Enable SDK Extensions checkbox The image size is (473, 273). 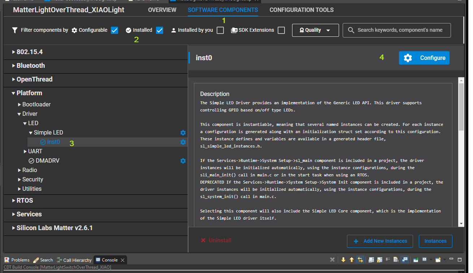tap(281, 30)
